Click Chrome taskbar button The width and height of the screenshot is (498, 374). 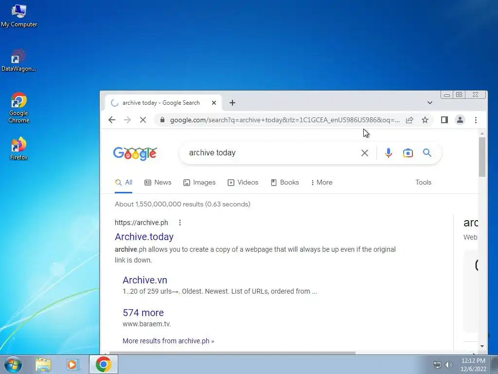103,364
